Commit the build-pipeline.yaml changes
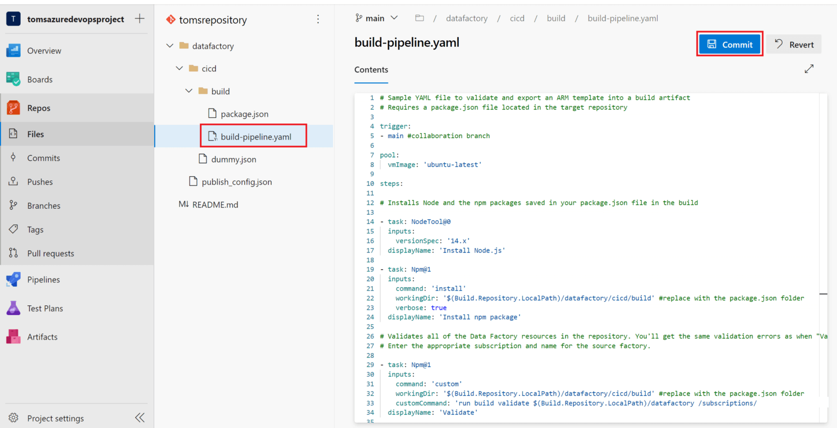Viewport: 837px width, 428px height. point(730,44)
